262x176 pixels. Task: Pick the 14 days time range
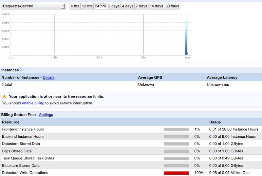[156, 6]
